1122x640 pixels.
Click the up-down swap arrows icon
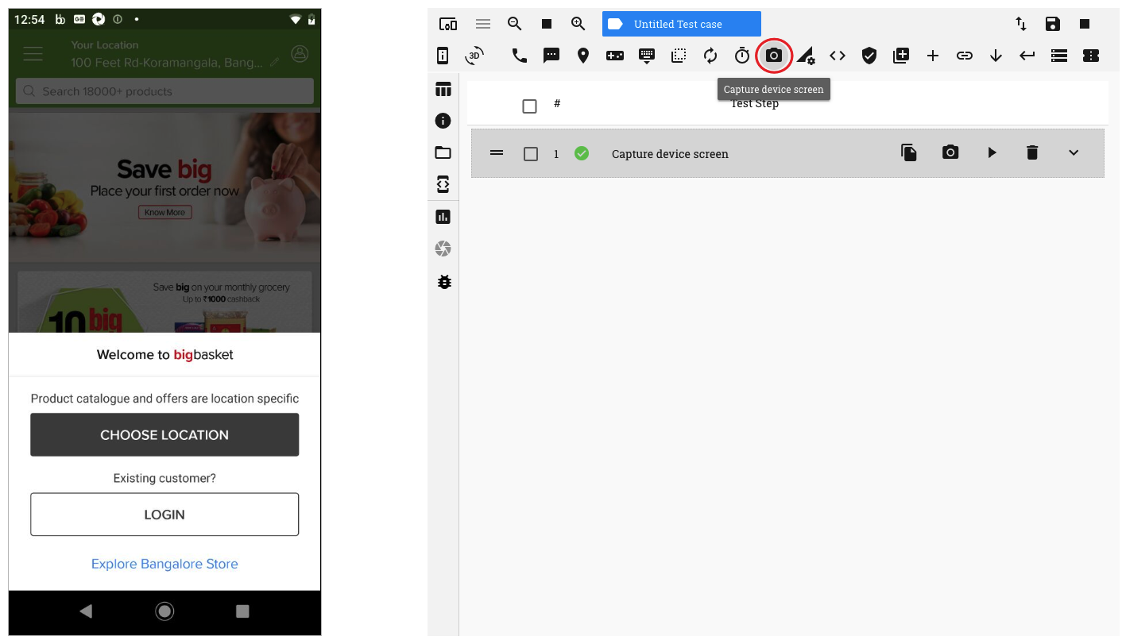click(1021, 24)
